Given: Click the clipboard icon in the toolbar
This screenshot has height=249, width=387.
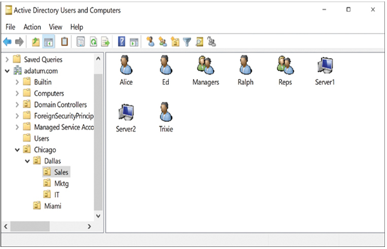Looking at the screenshot, I should click(64, 42).
